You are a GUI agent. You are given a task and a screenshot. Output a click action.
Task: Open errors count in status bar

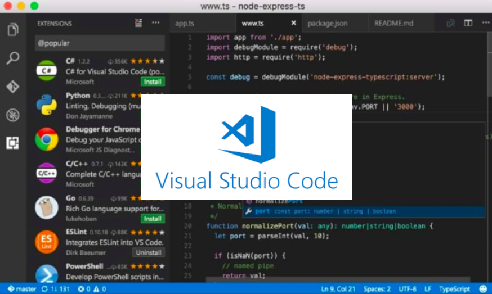click(x=84, y=289)
